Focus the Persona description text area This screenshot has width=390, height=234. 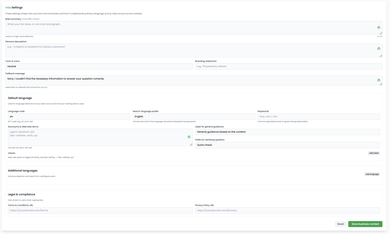[x=194, y=51]
